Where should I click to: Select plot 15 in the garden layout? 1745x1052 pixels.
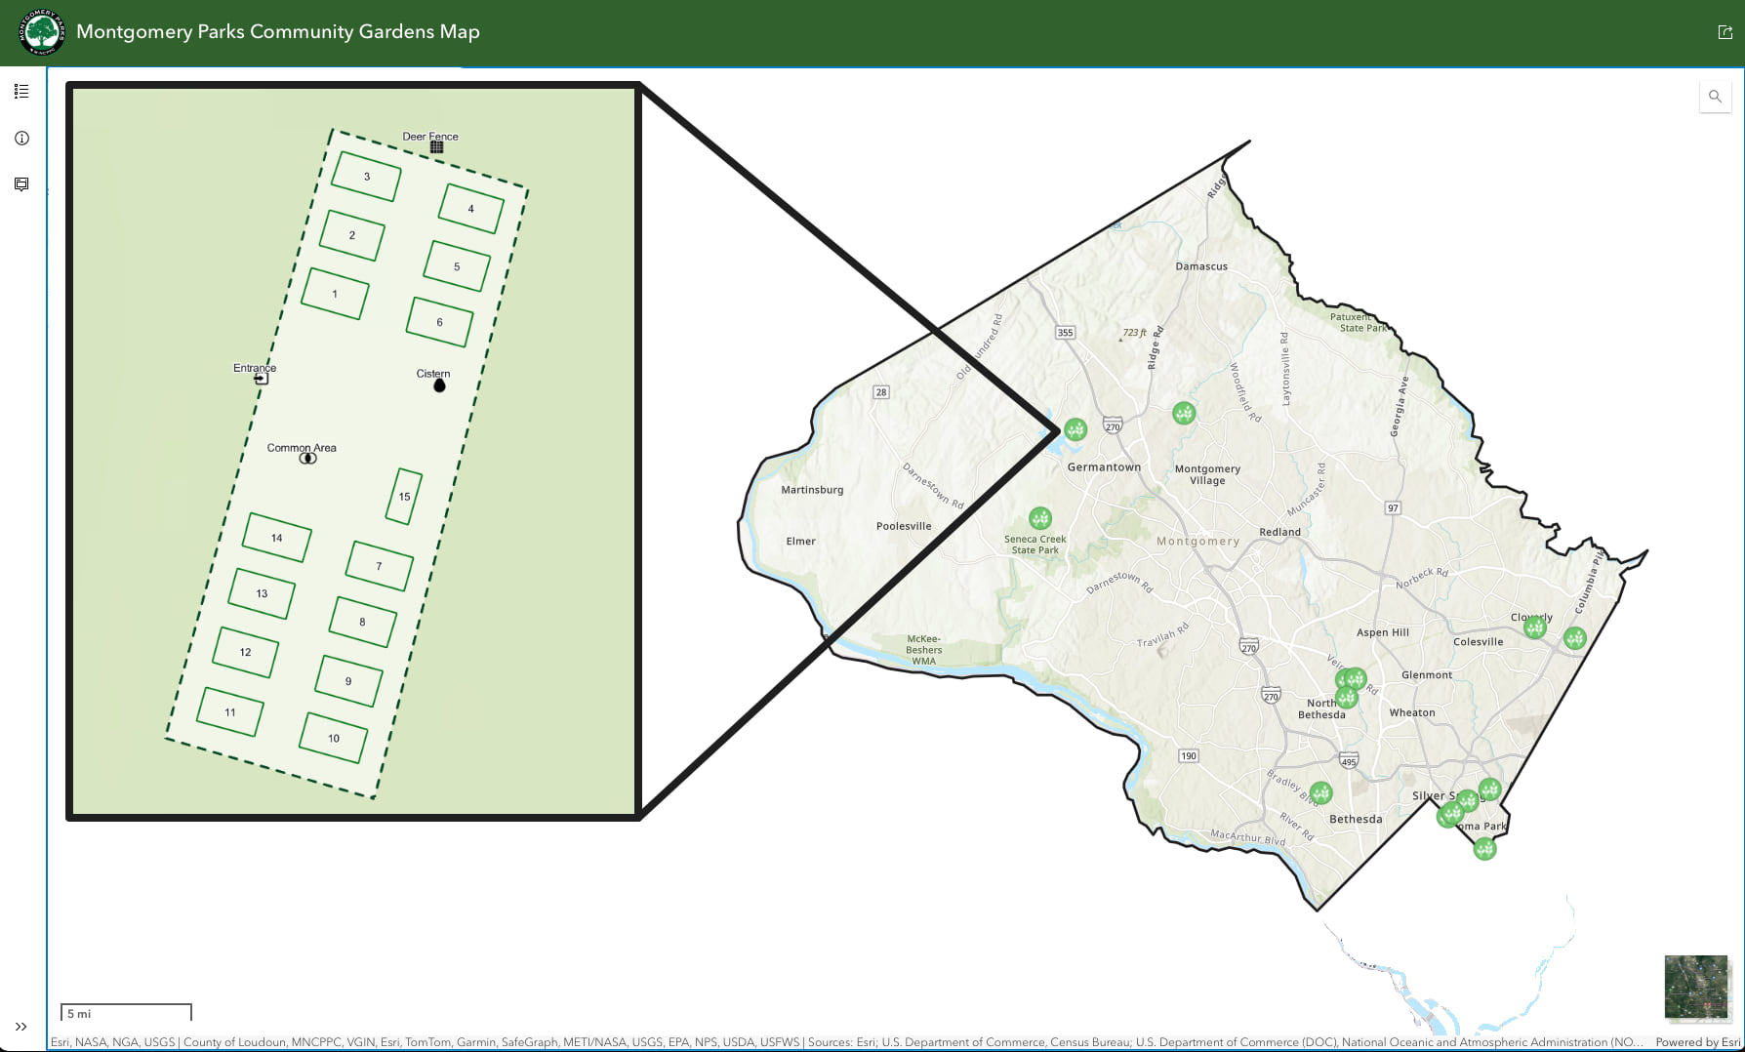click(404, 496)
